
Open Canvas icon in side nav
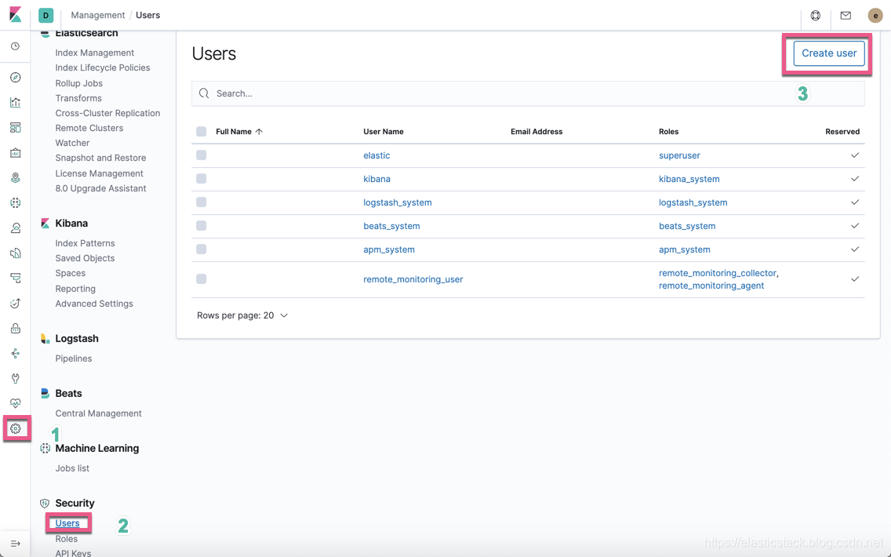point(16,152)
